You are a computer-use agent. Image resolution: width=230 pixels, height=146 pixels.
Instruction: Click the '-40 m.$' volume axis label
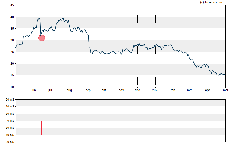(9, 135)
